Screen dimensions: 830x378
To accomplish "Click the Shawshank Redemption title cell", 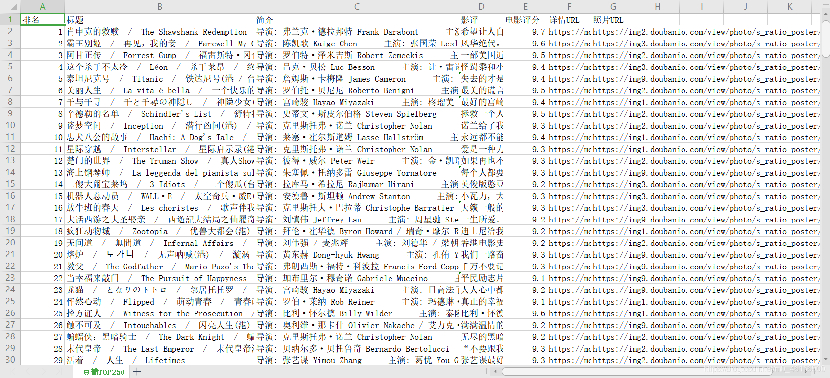I will (x=160, y=32).
